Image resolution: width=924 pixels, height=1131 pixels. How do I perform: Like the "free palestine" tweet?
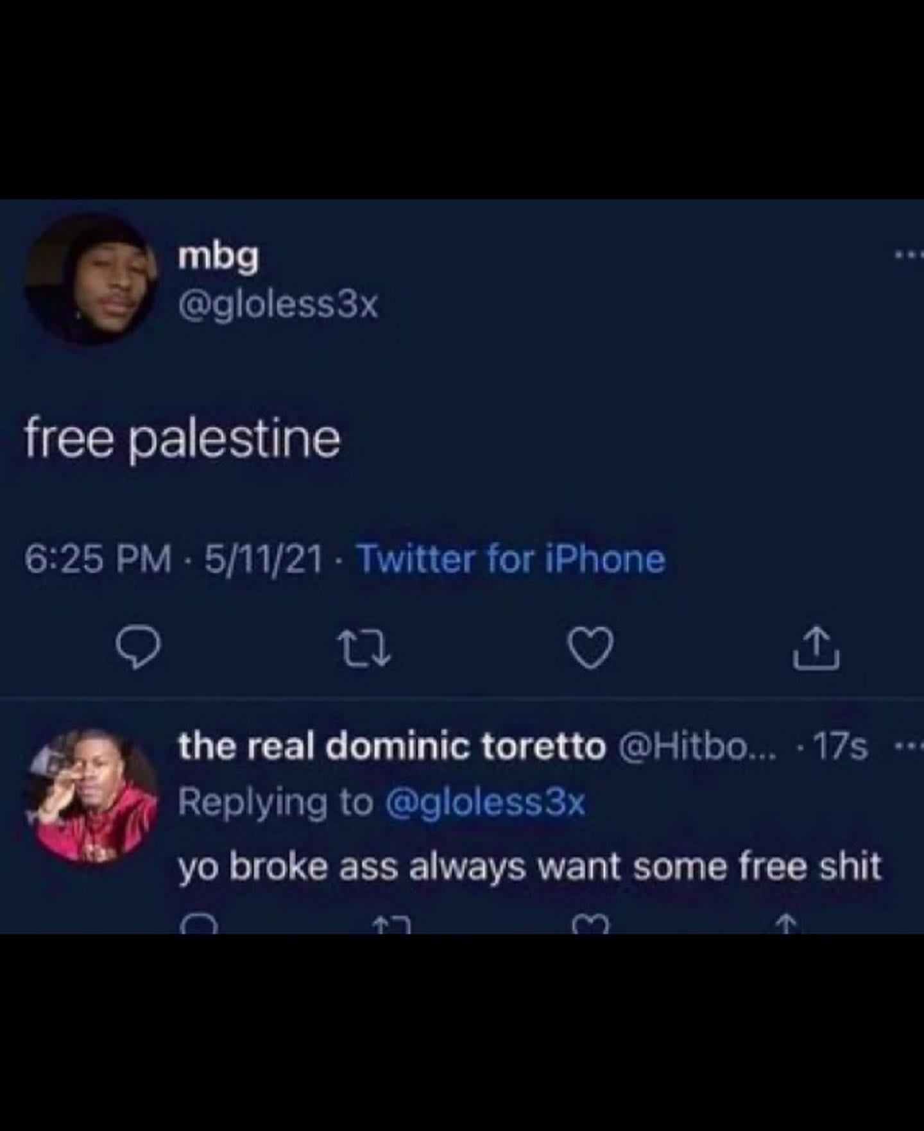pos(591,649)
